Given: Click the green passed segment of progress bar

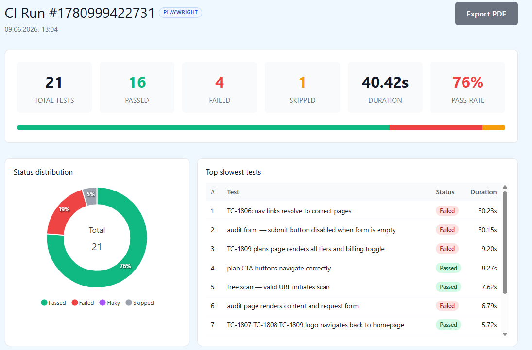Looking at the screenshot, I should click(x=203, y=127).
